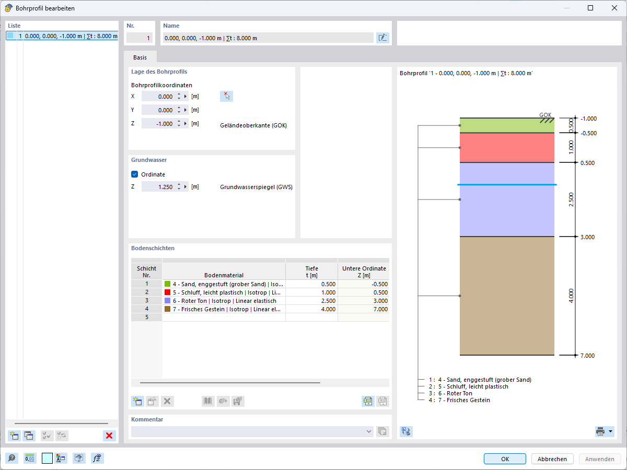Click the Bodenmaterial column header
Image resolution: width=627 pixels, height=470 pixels.
click(224, 271)
